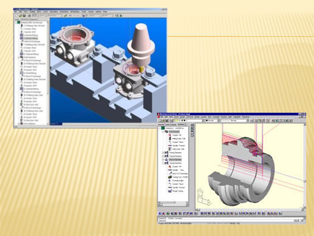Expand the second Turning Operation node in the turning tree
This screenshot has width=314, height=236.
pos(163,156)
